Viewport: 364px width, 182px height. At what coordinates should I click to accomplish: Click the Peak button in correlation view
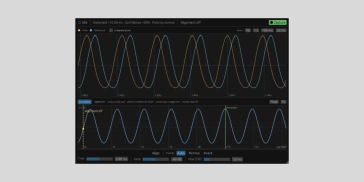274,101
